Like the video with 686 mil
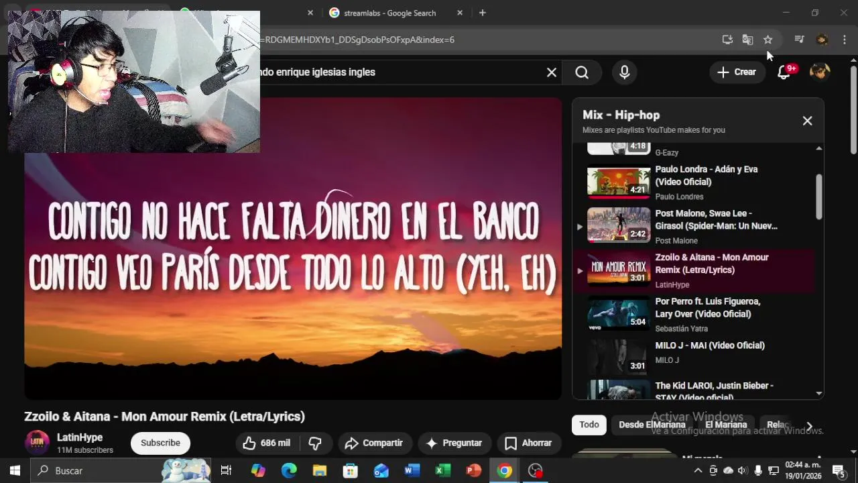The height and width of the screenshot is (483, 858). (267, 443)
